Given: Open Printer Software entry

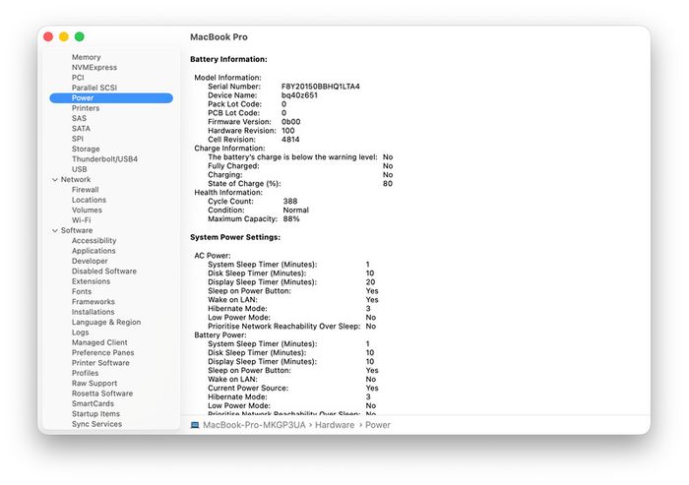Looking at the screenshot, I should coord(100,363).
